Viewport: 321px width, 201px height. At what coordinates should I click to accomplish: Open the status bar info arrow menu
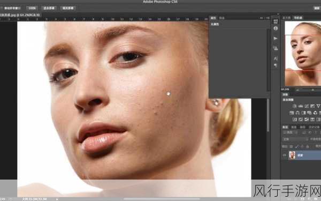[x=57, y=199]
